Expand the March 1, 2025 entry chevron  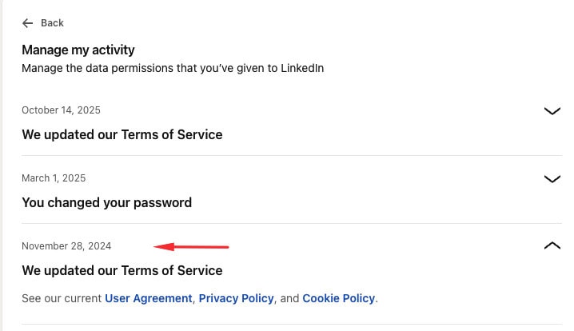(552, 179)
